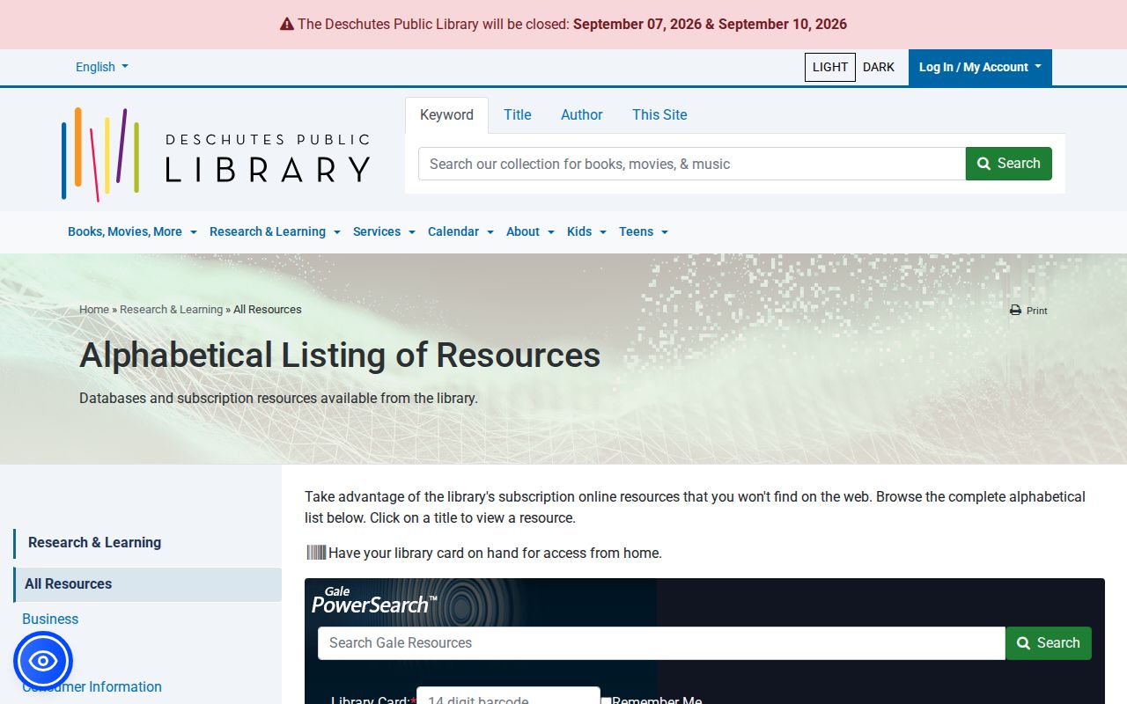Switch to DARK theme
1127x704 pixels.
(879, 67)
